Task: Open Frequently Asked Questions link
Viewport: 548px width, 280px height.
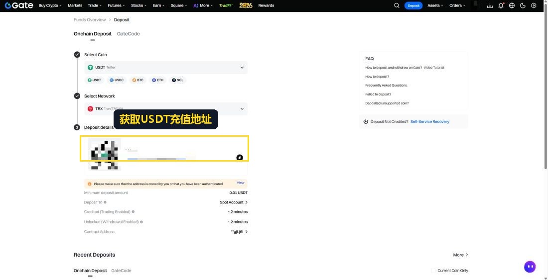Action: [x=386, y=86]
